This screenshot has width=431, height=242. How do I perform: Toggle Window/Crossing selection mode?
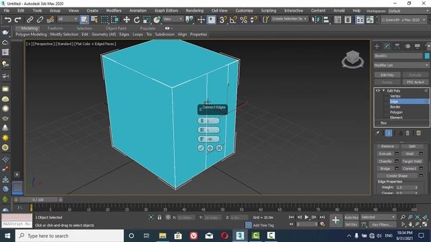pyautogui.click(x=115, y=19)
